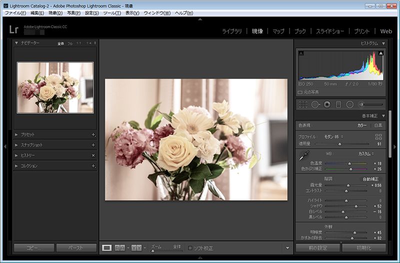400x263 pixels.
Task: Click the コピー copy settings button
Action: (x=33, y=248)
